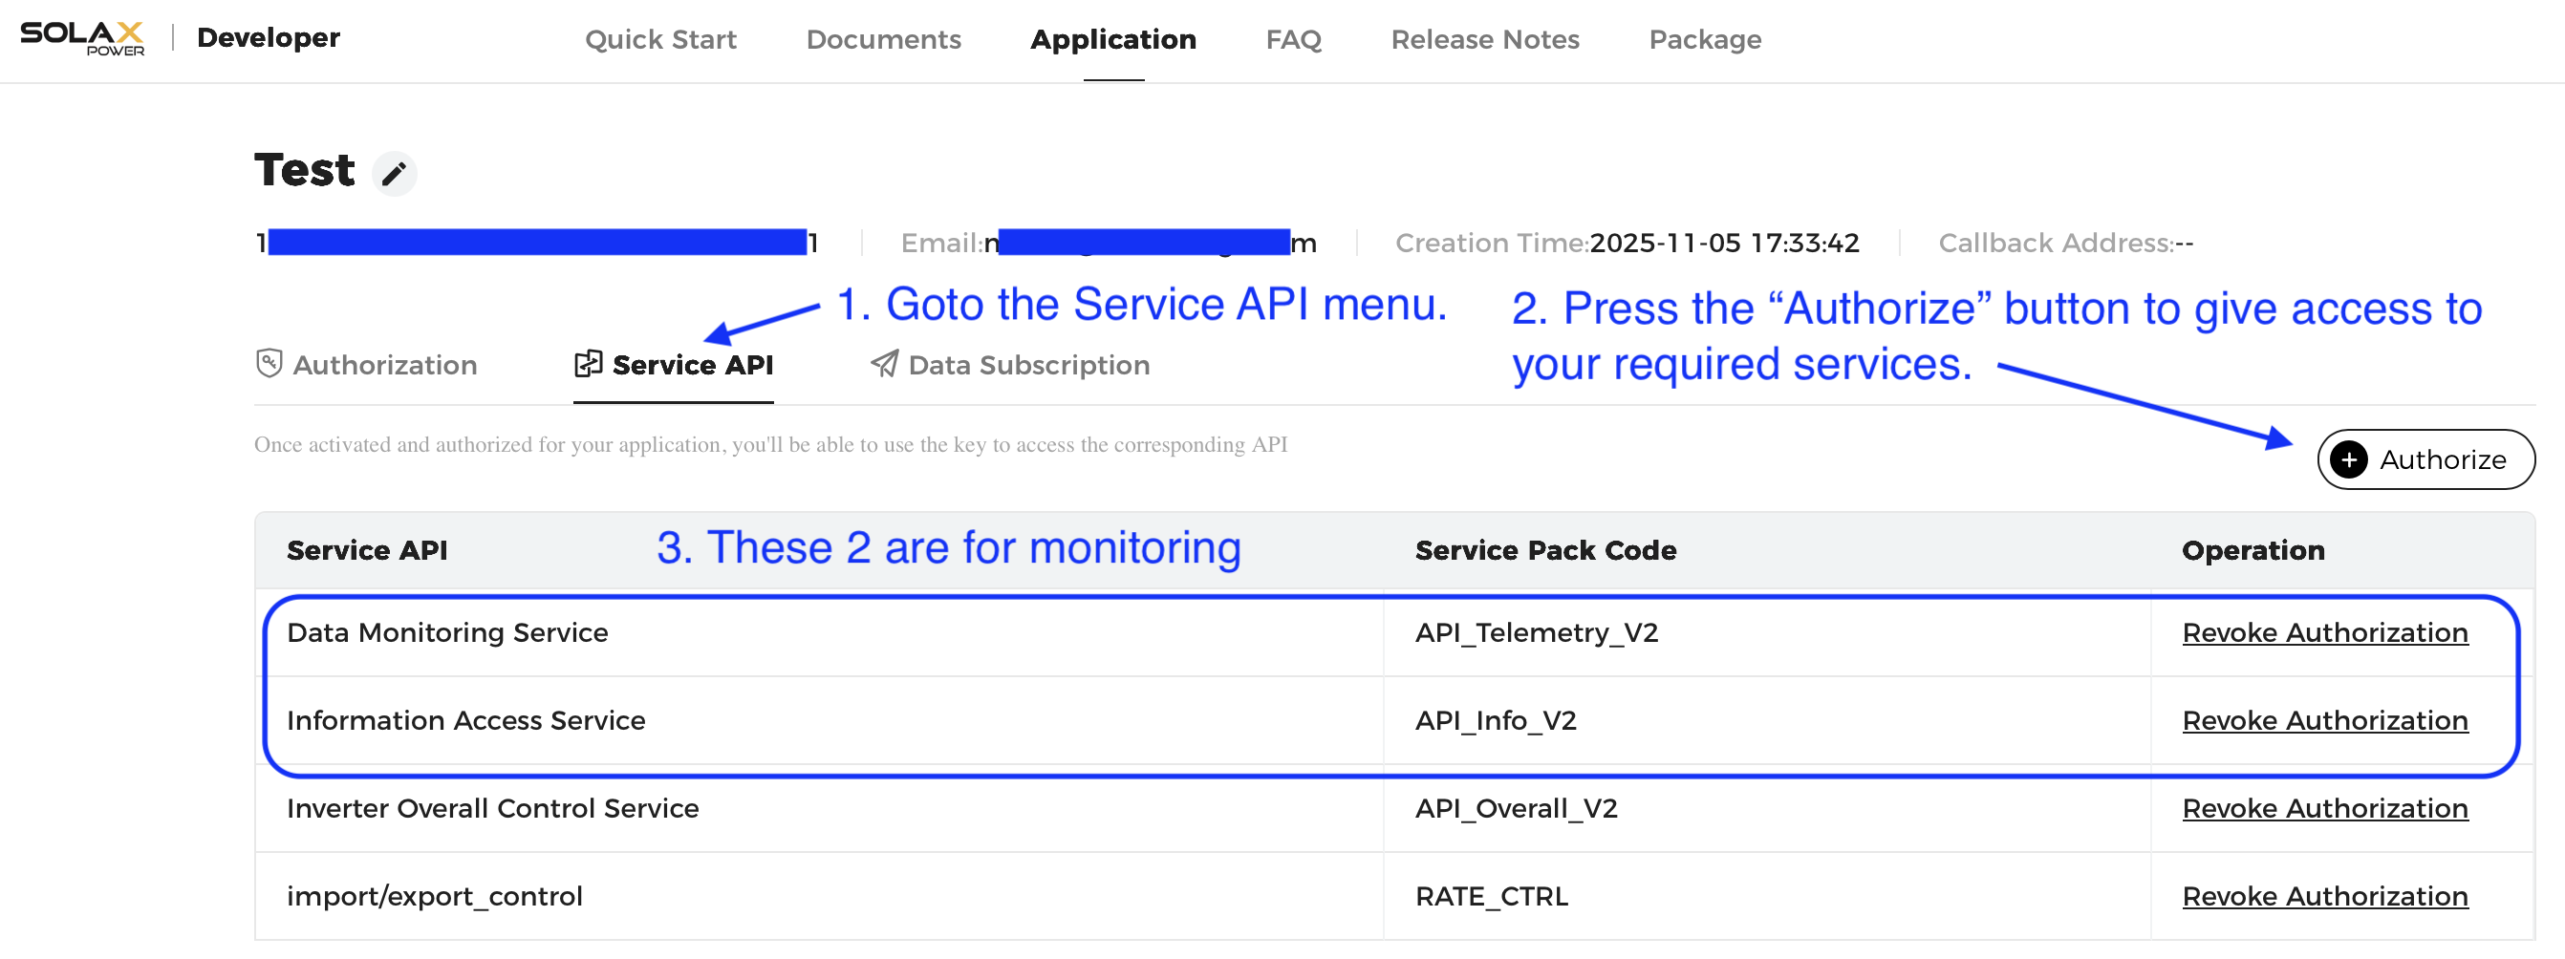Switch to the Data Subscription tab
Viewport: 2565px width, 959px height.
coord(1010,365)
